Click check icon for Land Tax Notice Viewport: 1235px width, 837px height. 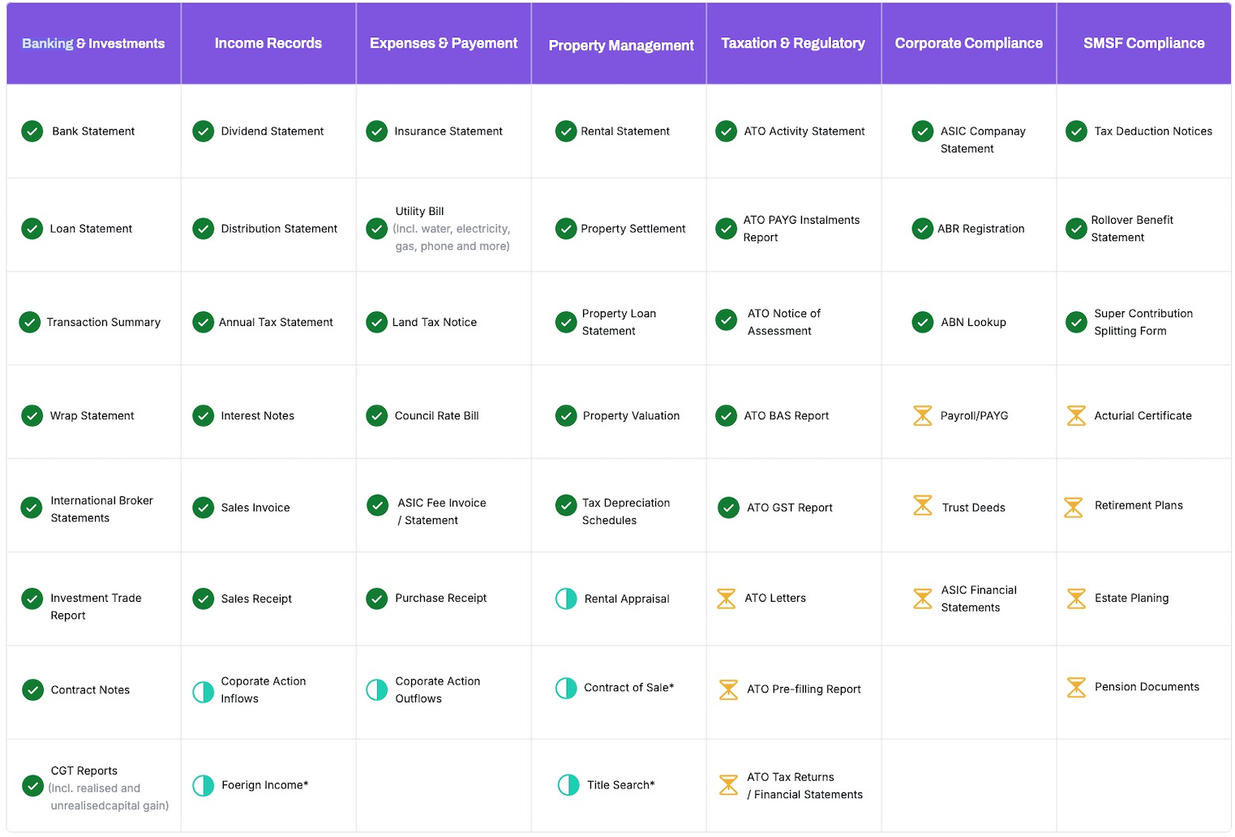(376, 322)
